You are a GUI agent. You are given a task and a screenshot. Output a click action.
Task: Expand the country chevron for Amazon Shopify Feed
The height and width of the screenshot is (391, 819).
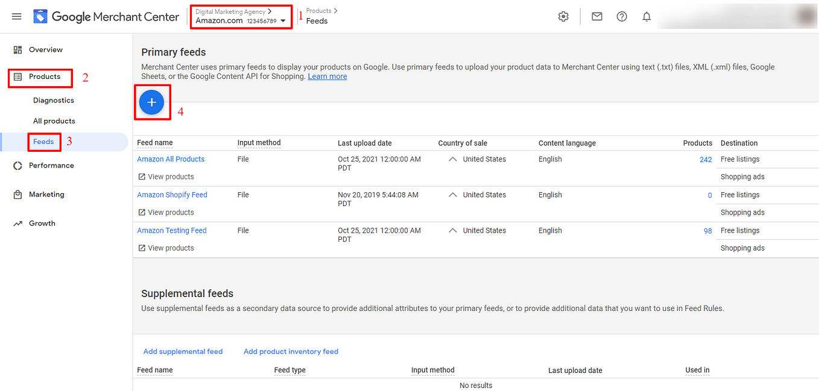452,194
